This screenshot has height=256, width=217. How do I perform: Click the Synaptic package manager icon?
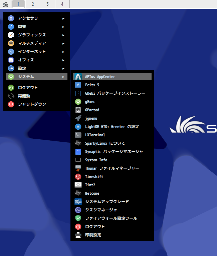click(x=78, y=152)
